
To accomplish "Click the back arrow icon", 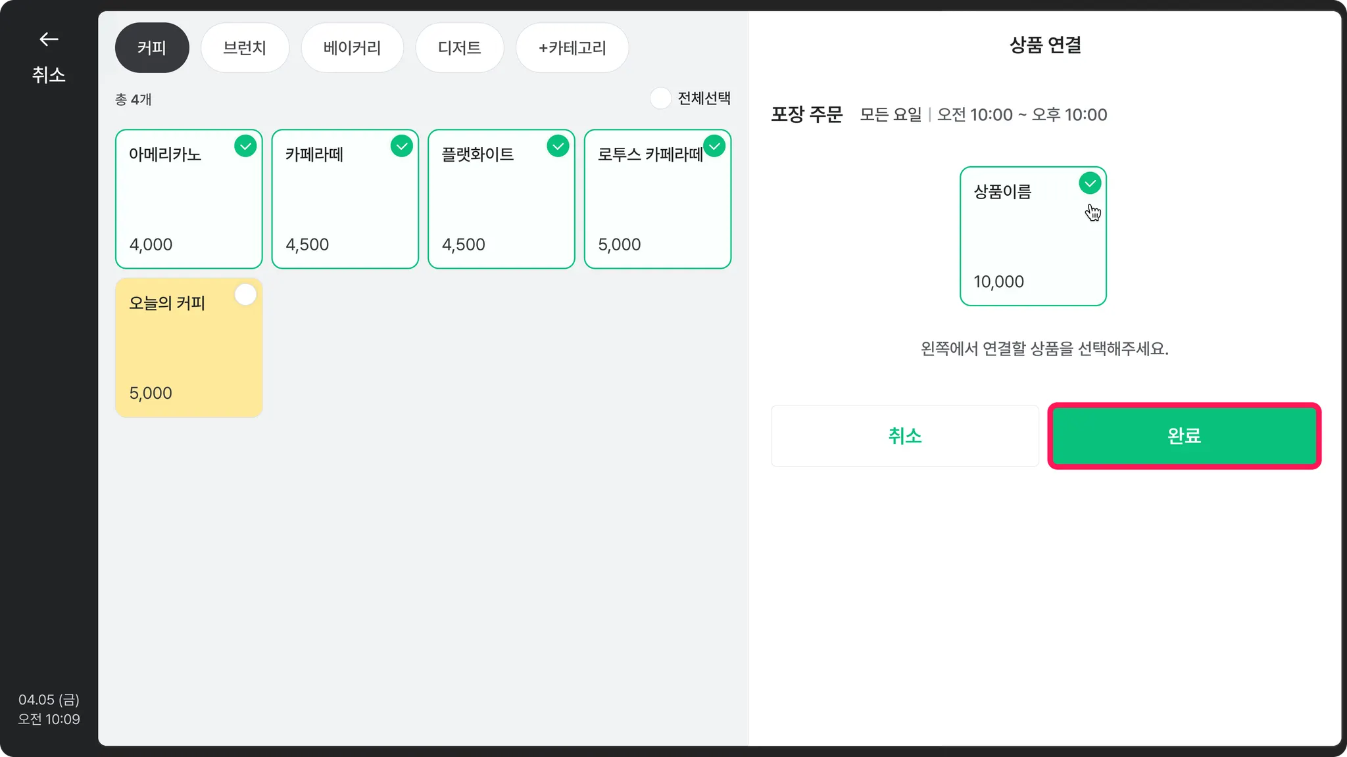I will [x=49, y=39].
